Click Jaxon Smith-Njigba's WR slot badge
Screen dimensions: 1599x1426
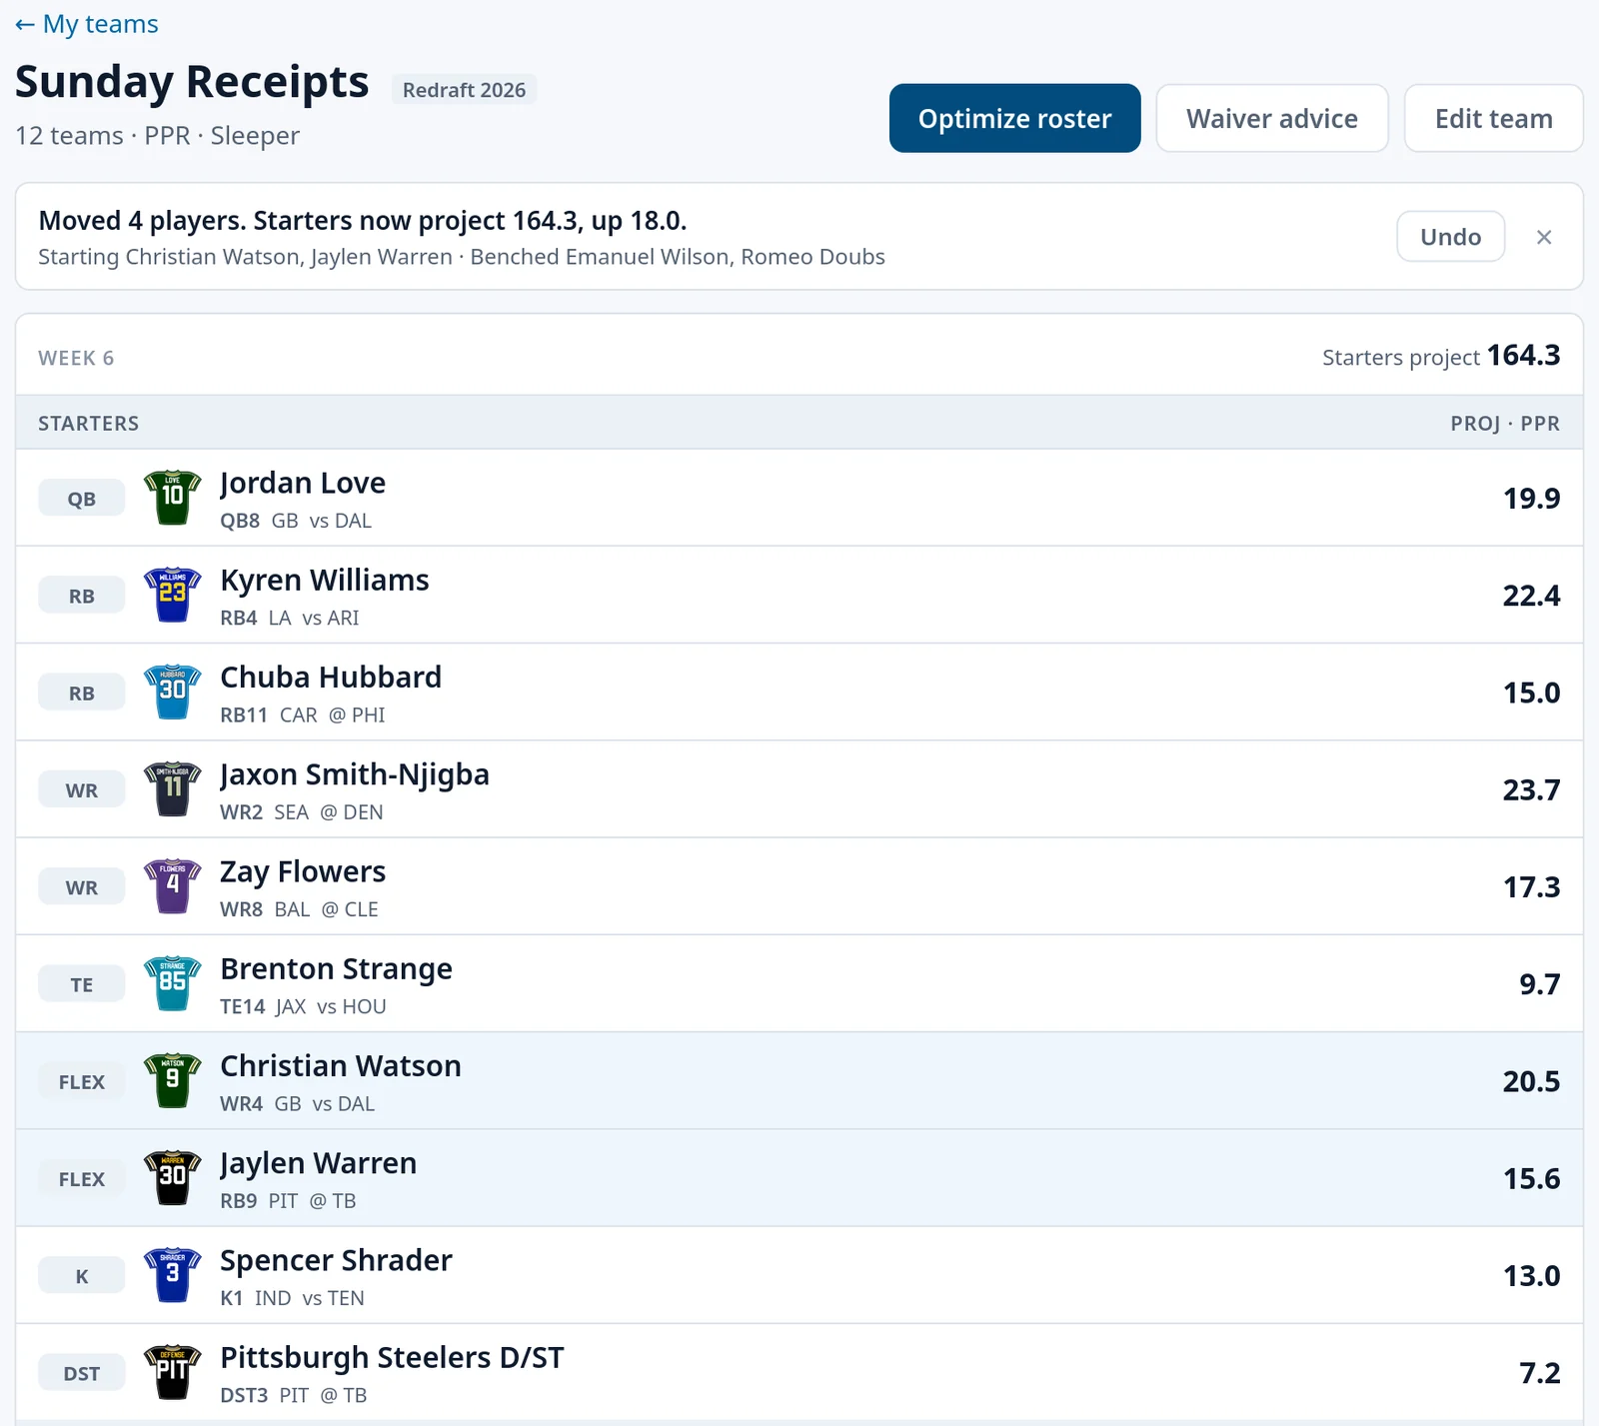[x=82, y=790]
